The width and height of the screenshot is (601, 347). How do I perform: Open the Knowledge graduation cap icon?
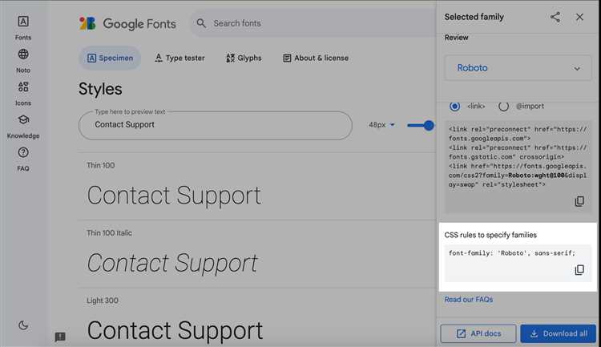click(x=23, y=120)
